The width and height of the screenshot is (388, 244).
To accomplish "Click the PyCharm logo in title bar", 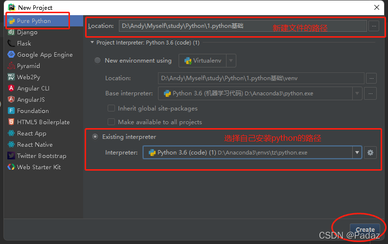I will point(12,7).
